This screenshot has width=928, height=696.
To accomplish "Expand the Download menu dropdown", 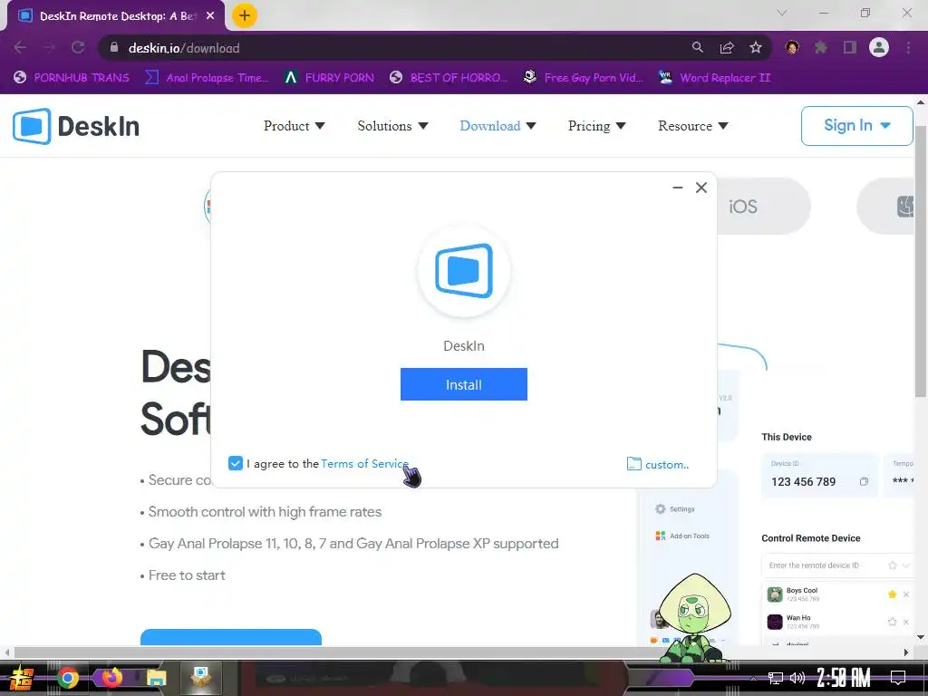I will [x=498, y=126].
